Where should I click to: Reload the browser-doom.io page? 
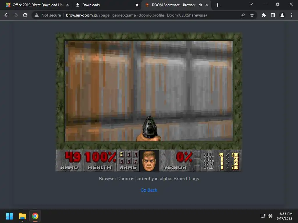coord(25,15)
